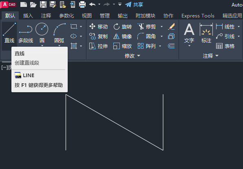Expand the Annotation (注释) panel
243x169 pixels.
[x=211, y=56]
